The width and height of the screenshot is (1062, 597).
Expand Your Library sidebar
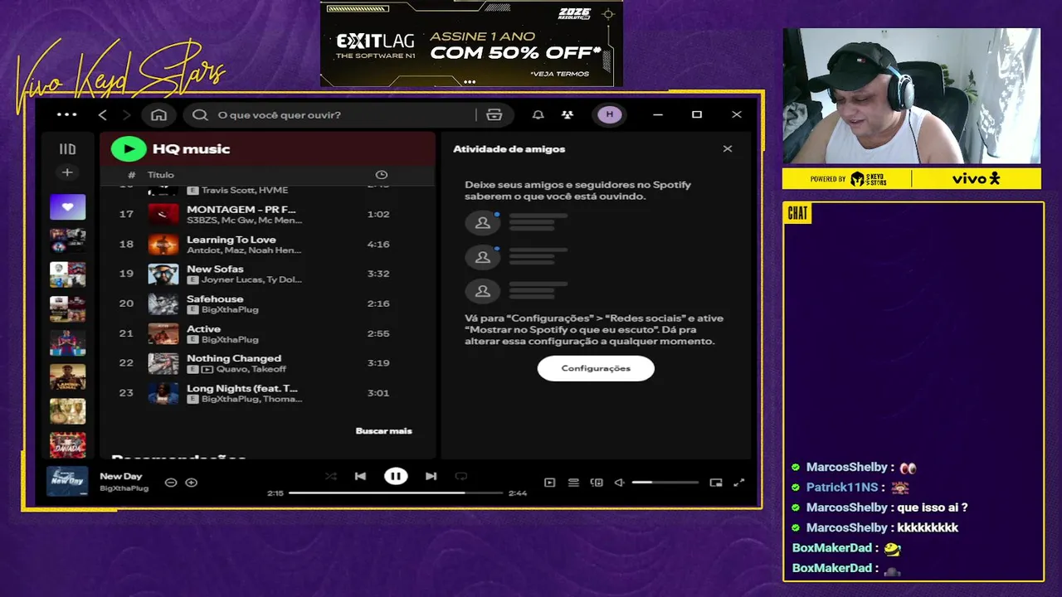(x=67, y=149)
